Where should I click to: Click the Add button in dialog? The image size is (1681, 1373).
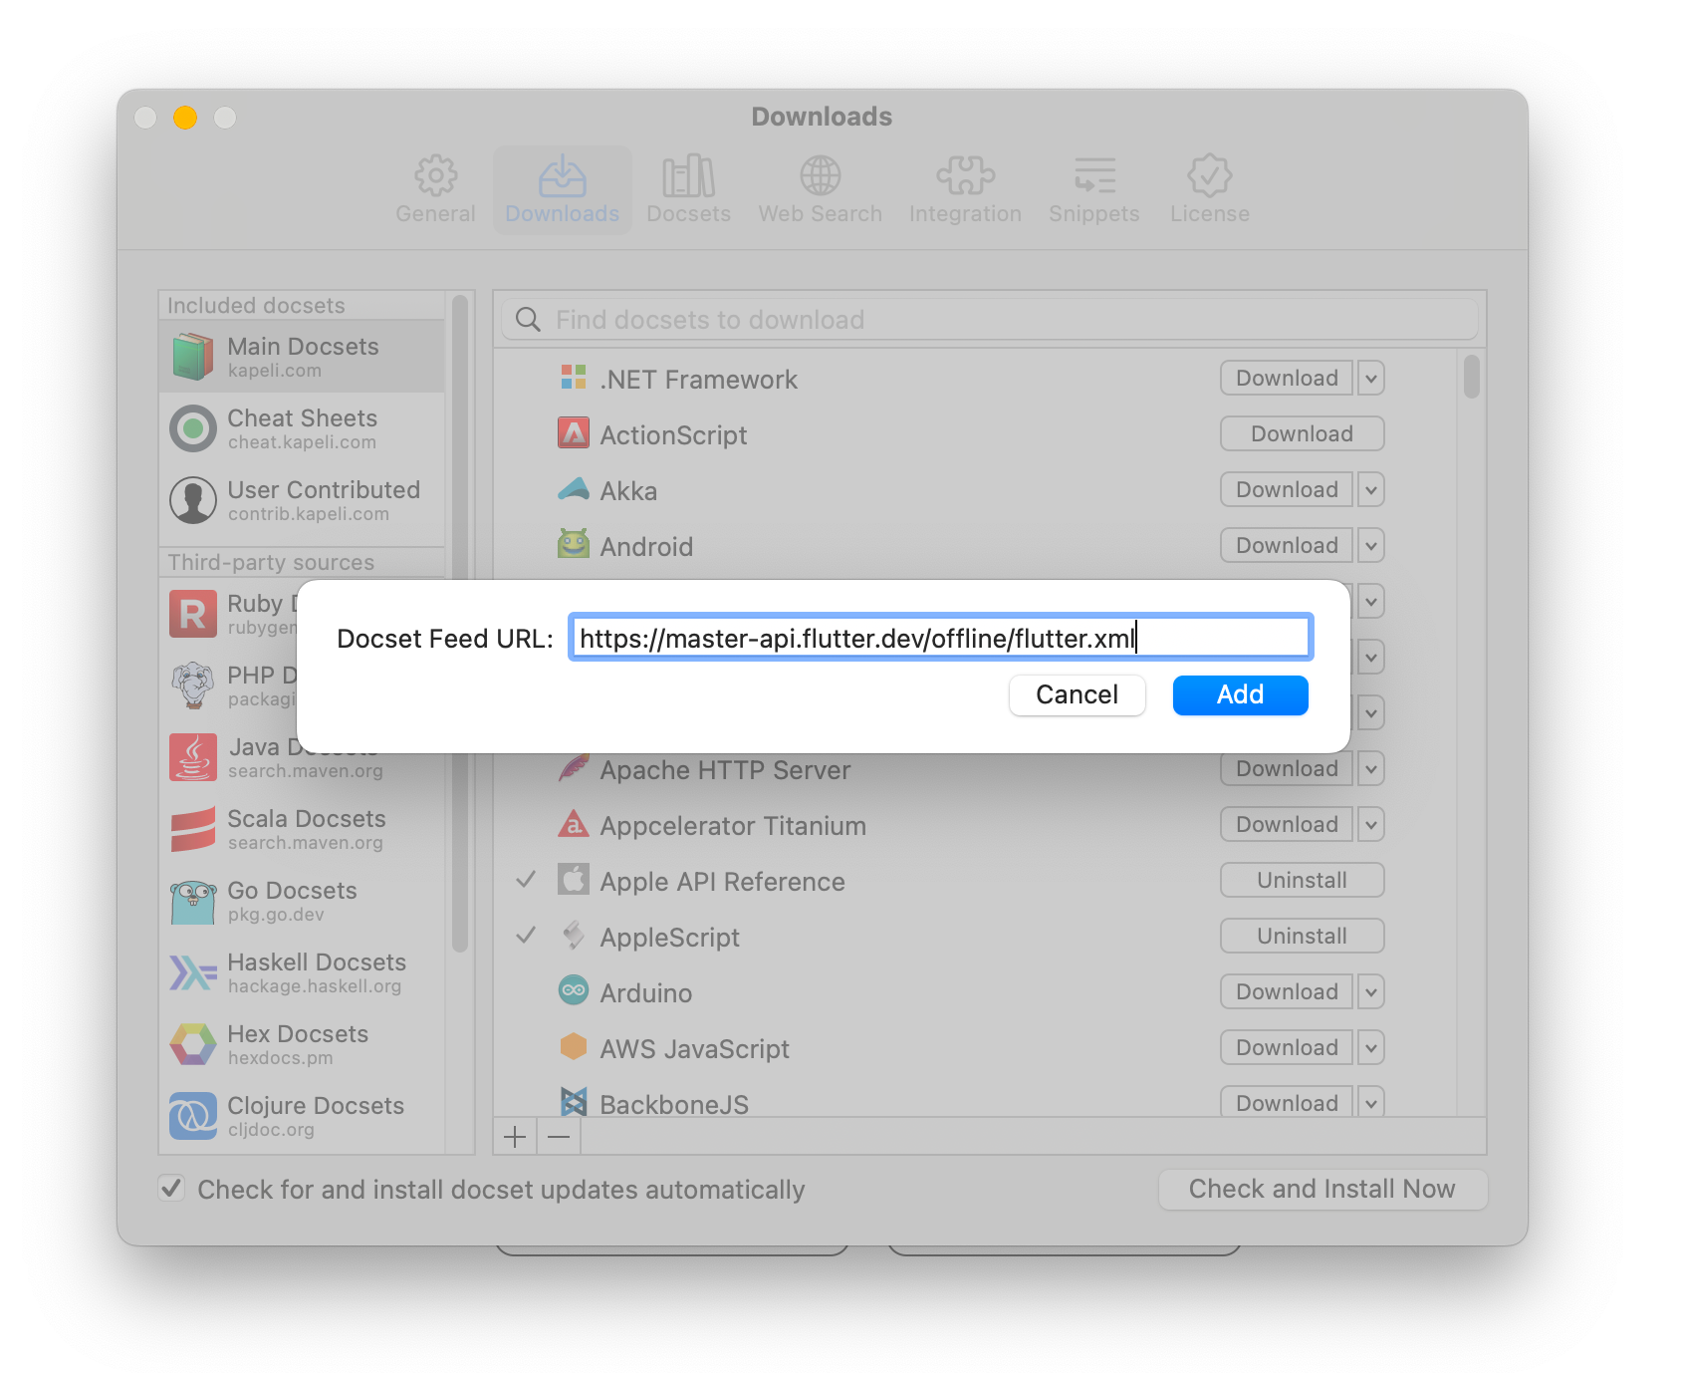coord(1240,694)
